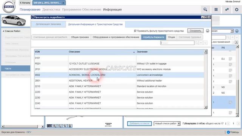Switch to Детализация Заказчика tab

(48, 24)
